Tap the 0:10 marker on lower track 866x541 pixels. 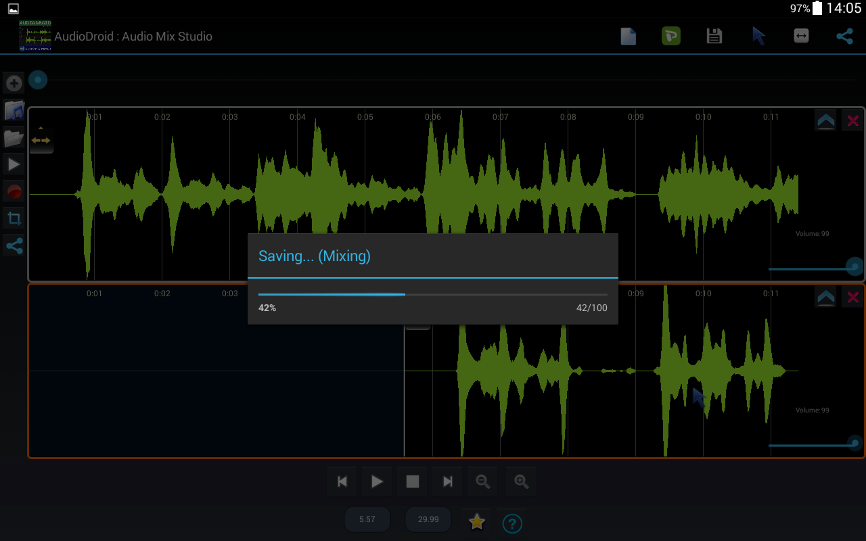pos(704,293)
